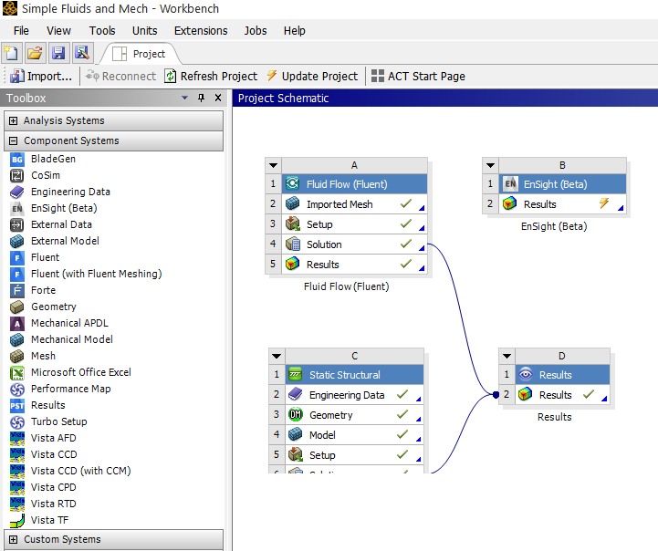Open the Extensions menu

click(201, 31)
